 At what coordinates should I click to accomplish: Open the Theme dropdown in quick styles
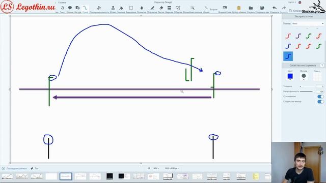[308, 24]
